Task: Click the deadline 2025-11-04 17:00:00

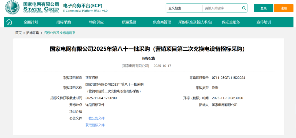Action: click(101, 98)
